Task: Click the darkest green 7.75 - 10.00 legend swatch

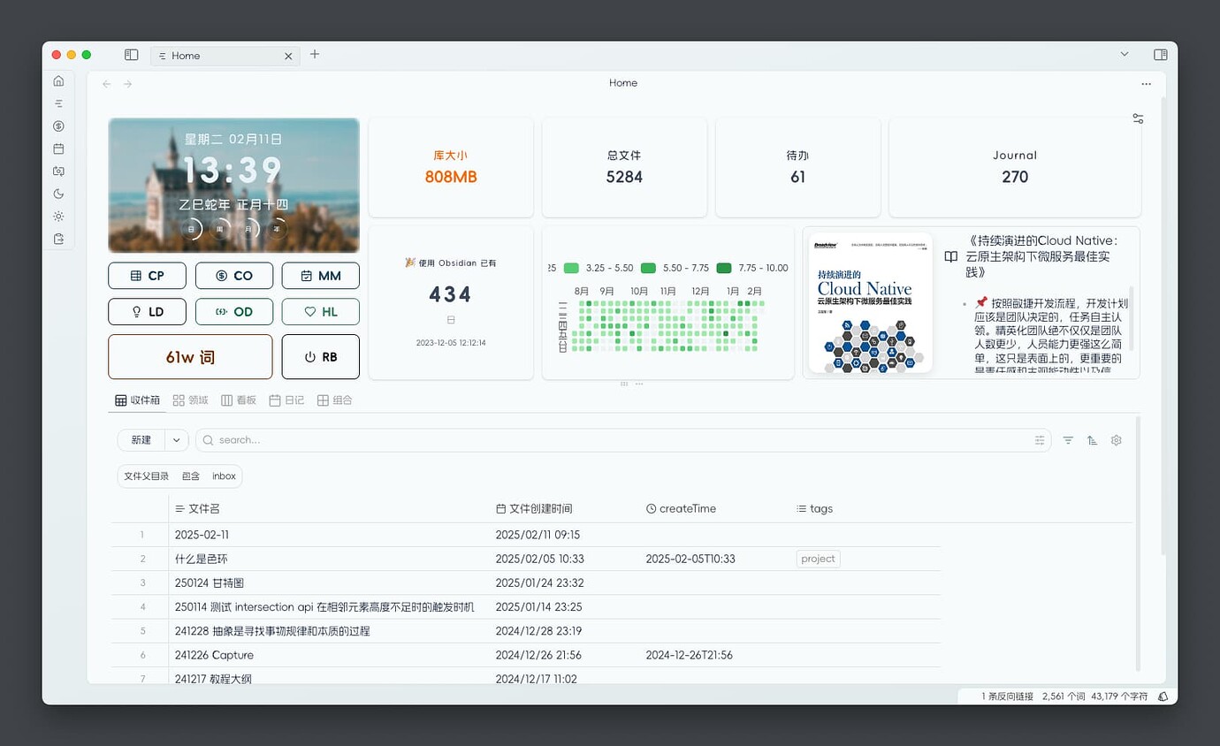Action: point(724,268)
